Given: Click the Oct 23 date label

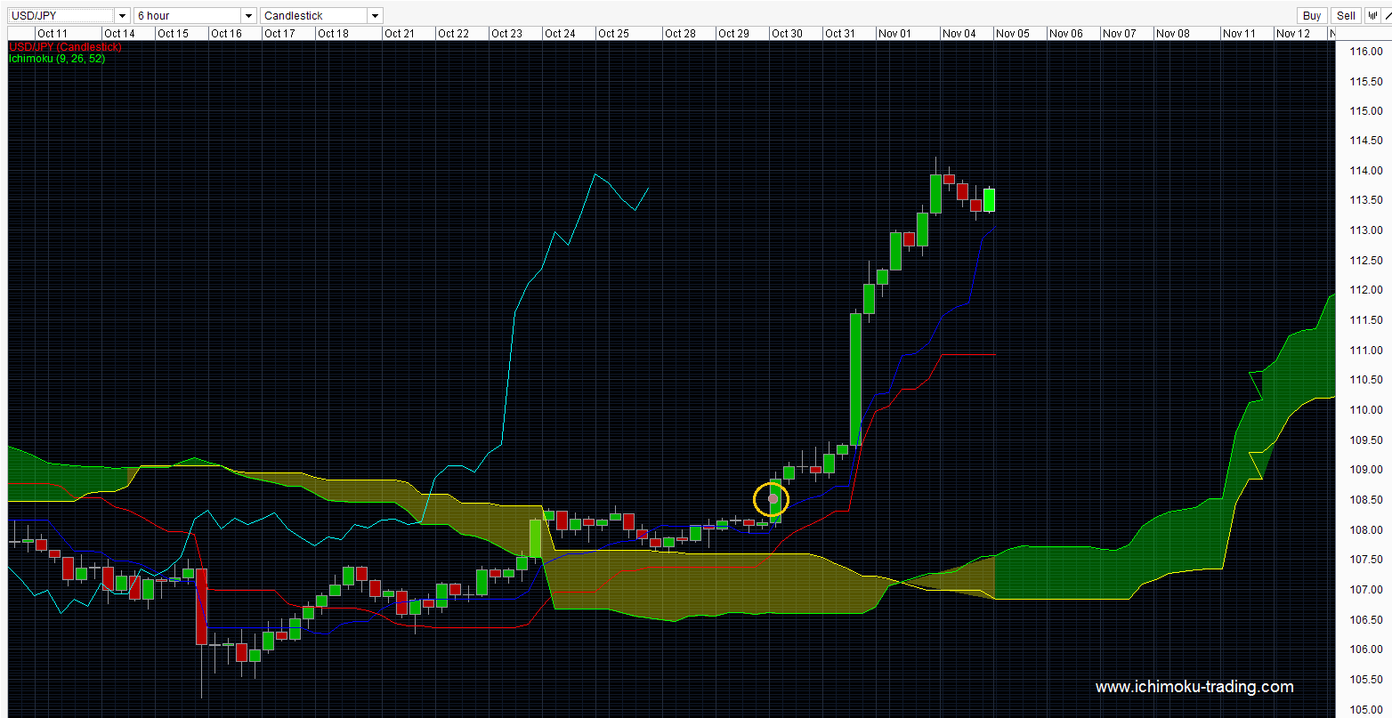Looking at the screenshot, I should [x=506, y=34].
